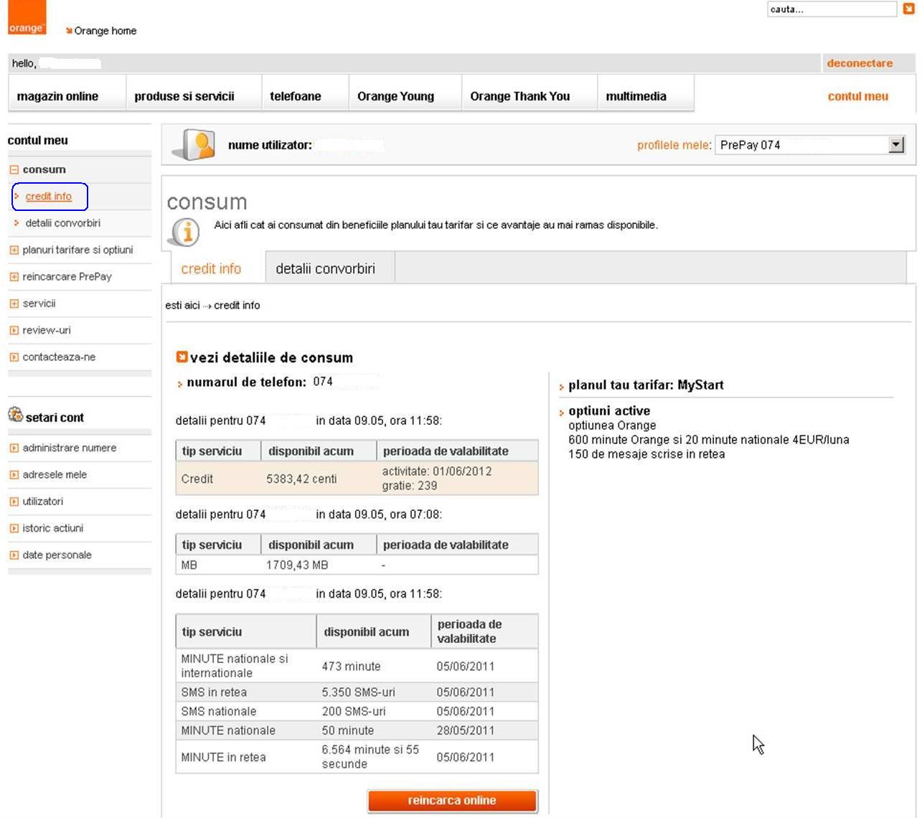This screenshot has height=818, width=922.
Task: Expand planuri tarifare si optiuni
Action: tap(14, 250)
